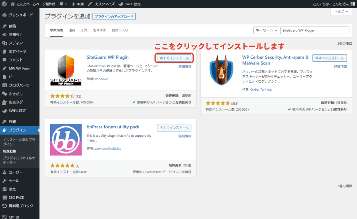Open the コメント icon in sidebar

pyautogui.click(x=4, y=60)
